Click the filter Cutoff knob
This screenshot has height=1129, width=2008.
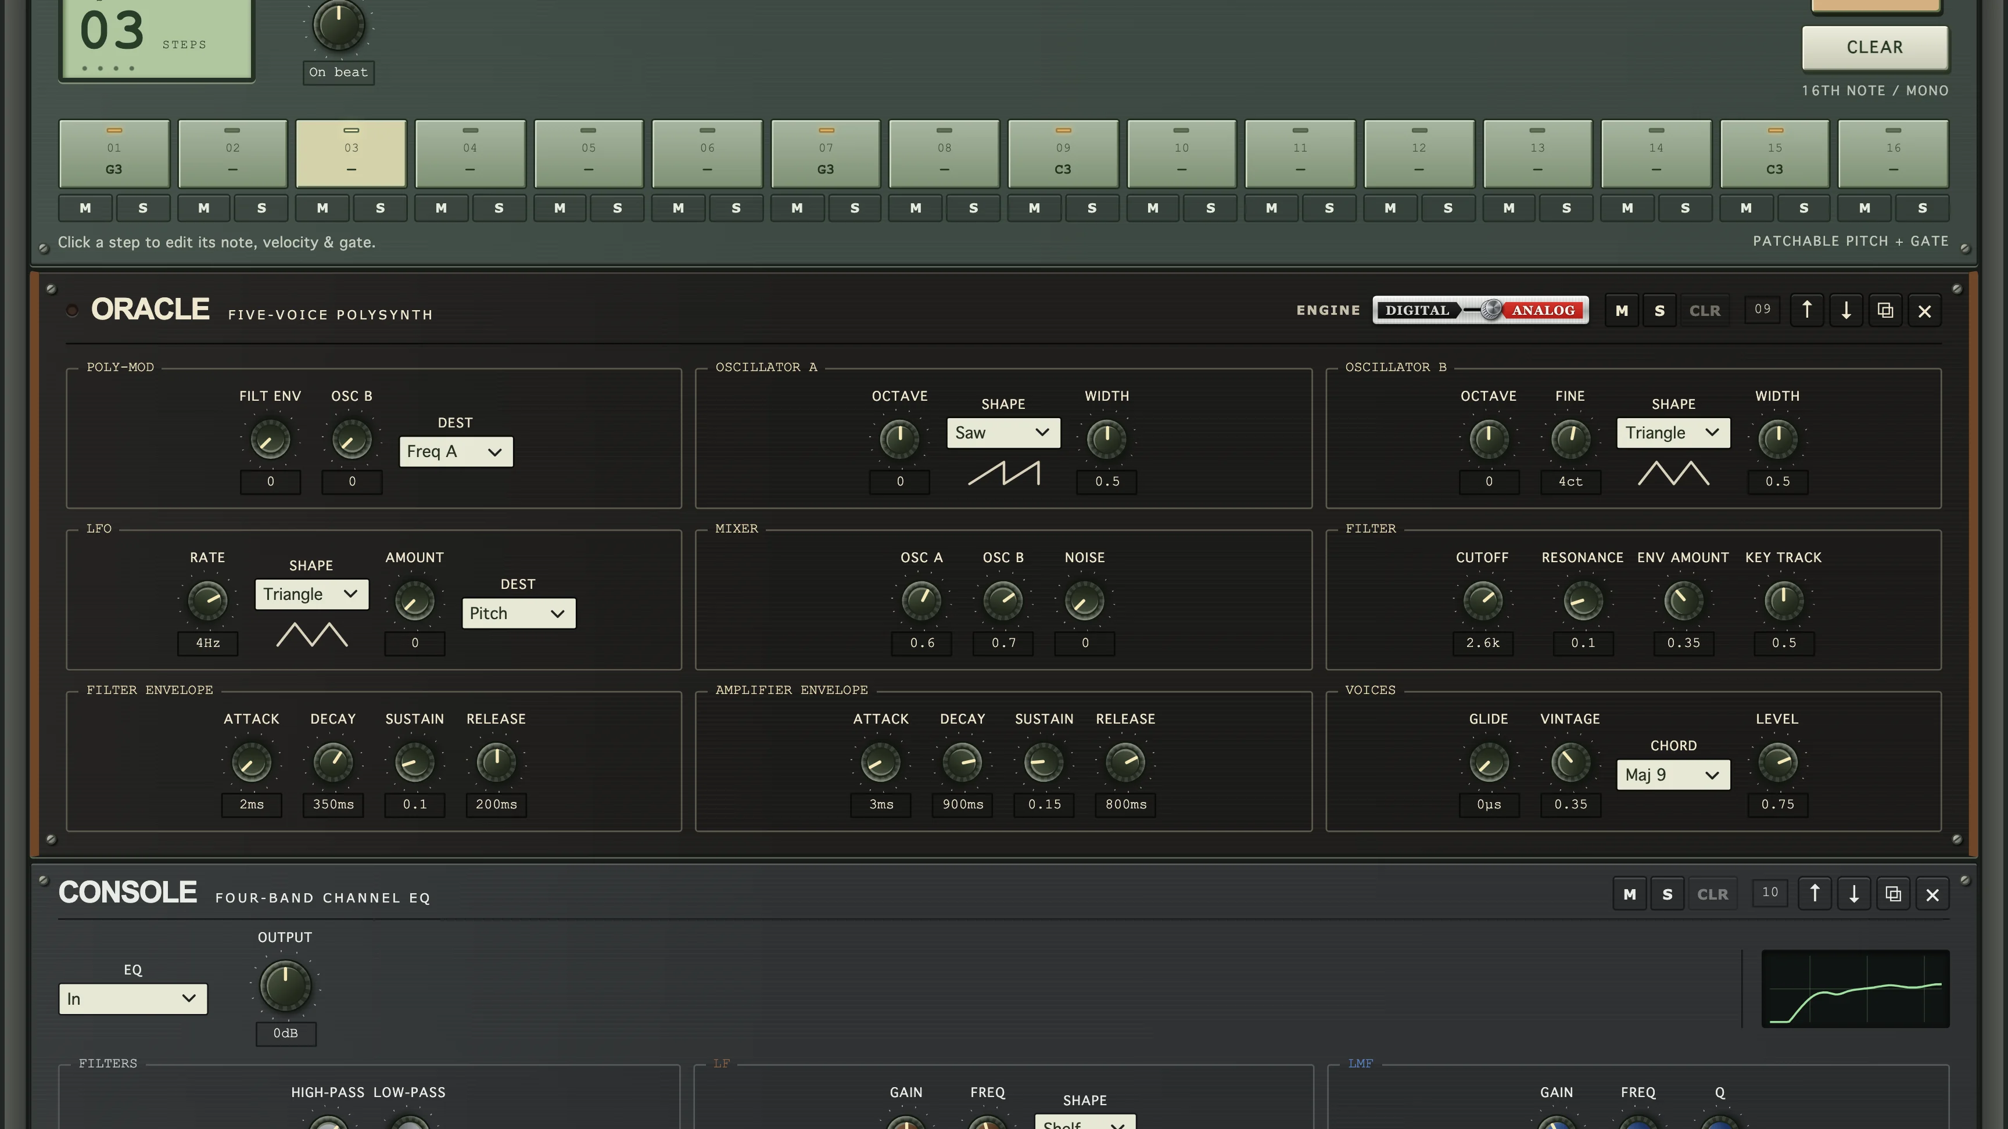[x=1482, y=600]
